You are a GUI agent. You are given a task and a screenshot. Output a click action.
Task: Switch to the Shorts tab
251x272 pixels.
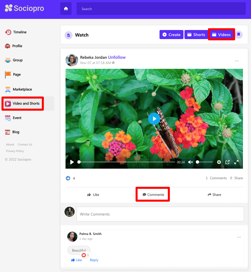(x=196, y=35)
